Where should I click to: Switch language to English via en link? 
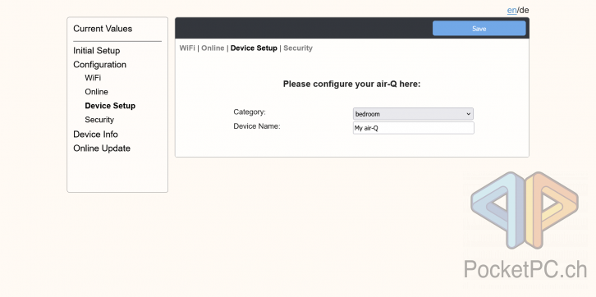(511, 10)
